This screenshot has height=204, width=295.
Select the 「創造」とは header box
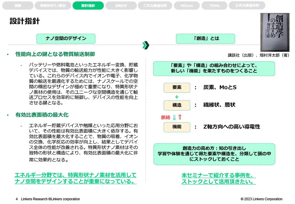(x=206, y=39)
